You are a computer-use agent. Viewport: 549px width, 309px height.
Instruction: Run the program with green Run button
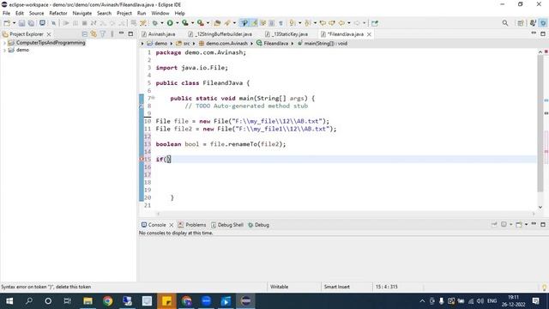click(x=170, y=23)
